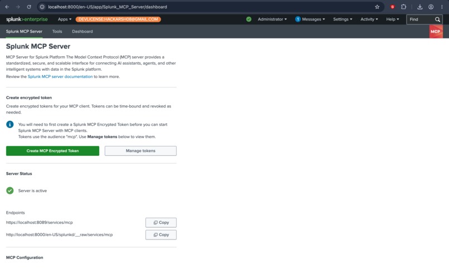
Task: Open the Apps dropdown menu
Action: pyautogui.click(x=65, y=19)
